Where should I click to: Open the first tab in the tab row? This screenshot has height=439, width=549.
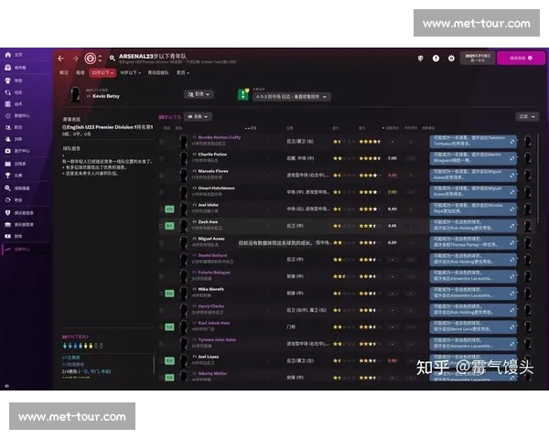64,73
